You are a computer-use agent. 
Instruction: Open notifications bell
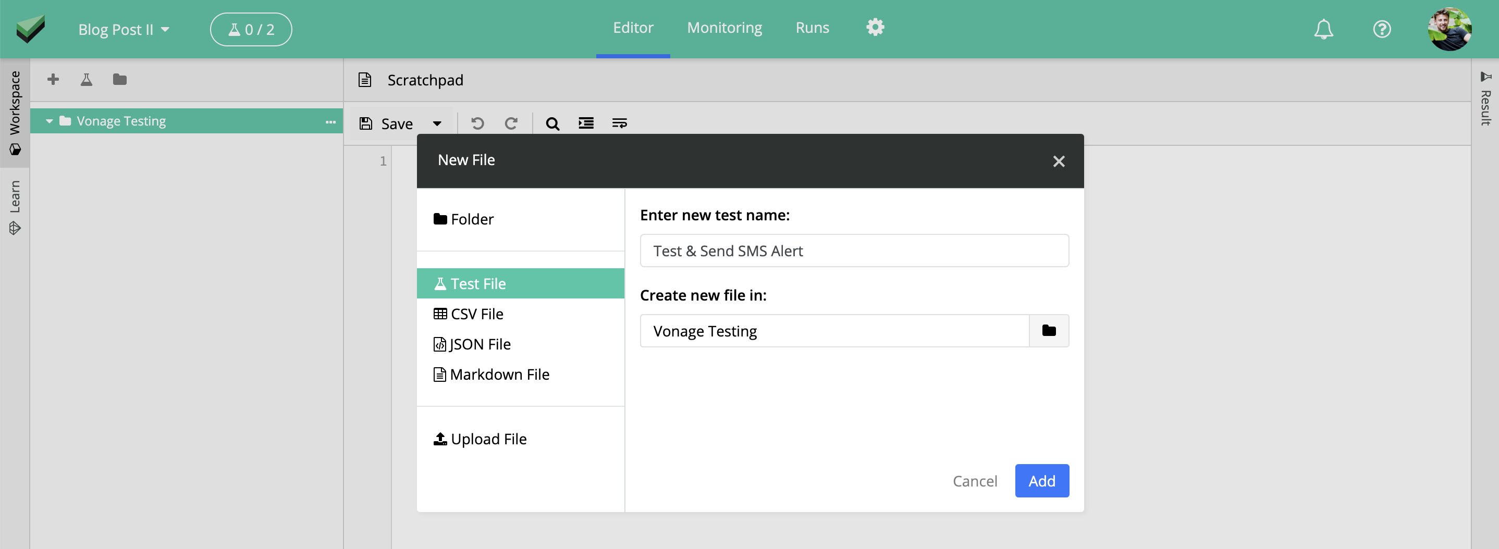(1323, 29)
